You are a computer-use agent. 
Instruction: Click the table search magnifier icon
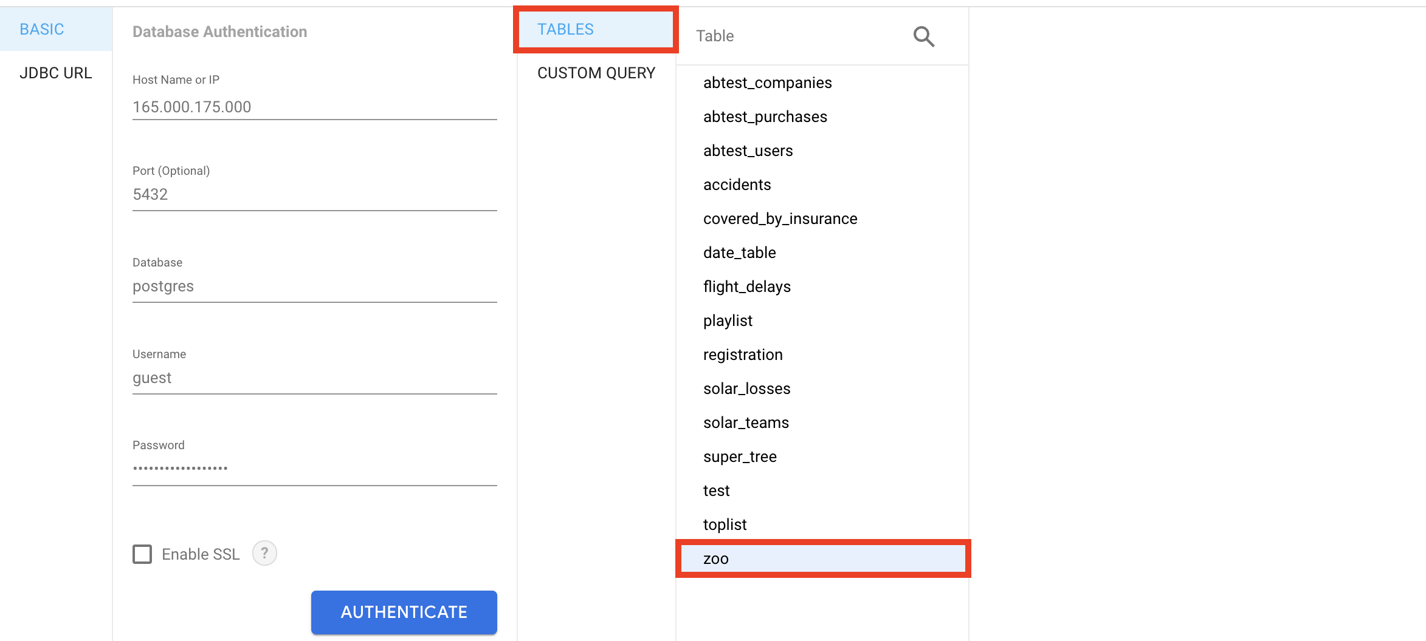(x=923, y=36)
